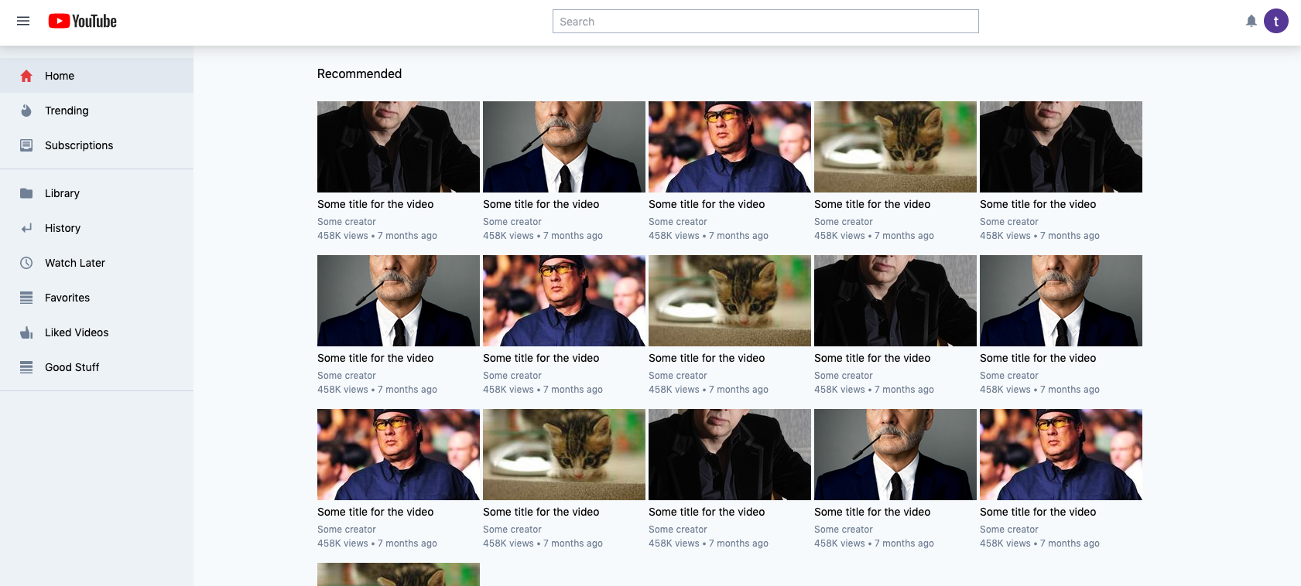Click '458K views • 7 months ago' under the third-row cigarette-man video

pyautogui.click(x=874, y=543)
